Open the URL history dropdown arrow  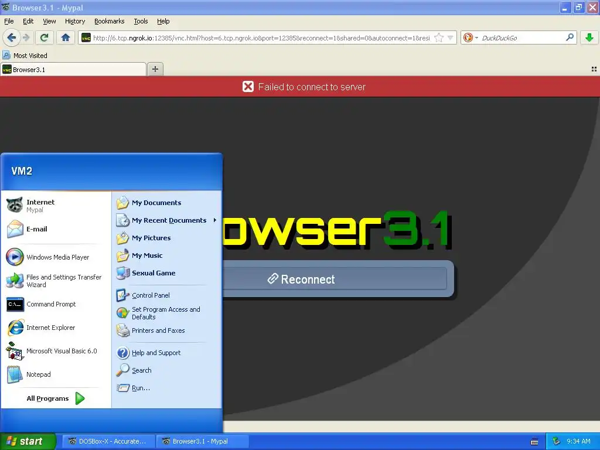pyautogui.click(x=451, y=37)
